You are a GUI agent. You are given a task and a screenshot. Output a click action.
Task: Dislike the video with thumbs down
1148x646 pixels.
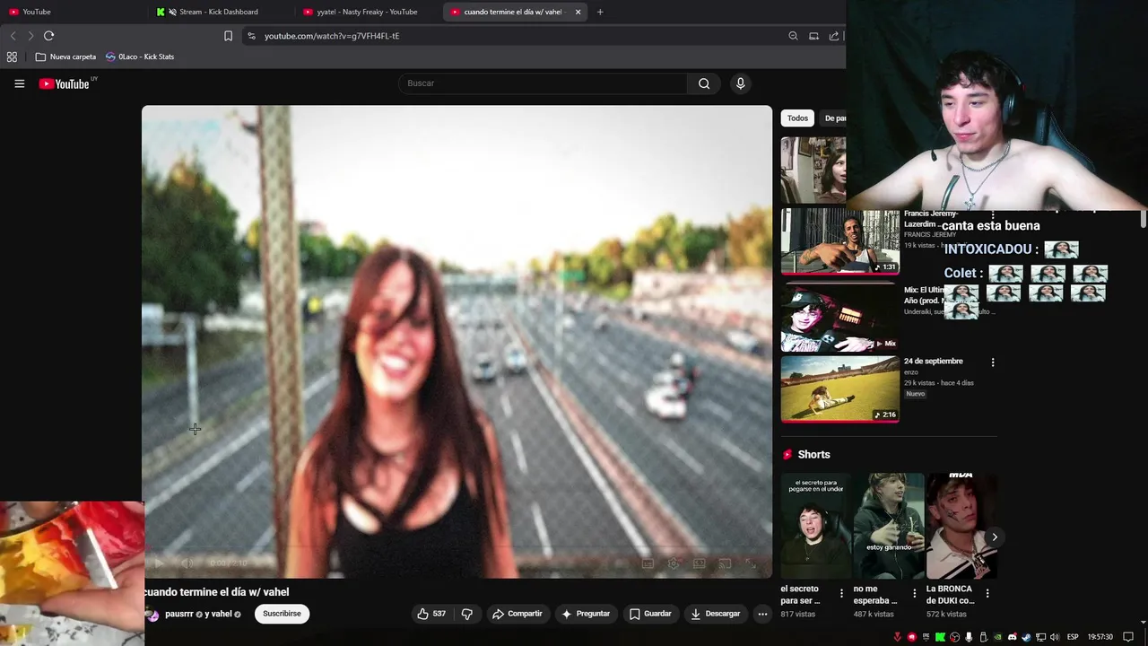[x=466, y=614]
